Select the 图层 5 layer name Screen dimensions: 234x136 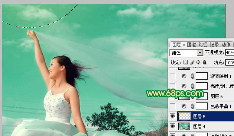pyautogui.click(x=199, y=116)
